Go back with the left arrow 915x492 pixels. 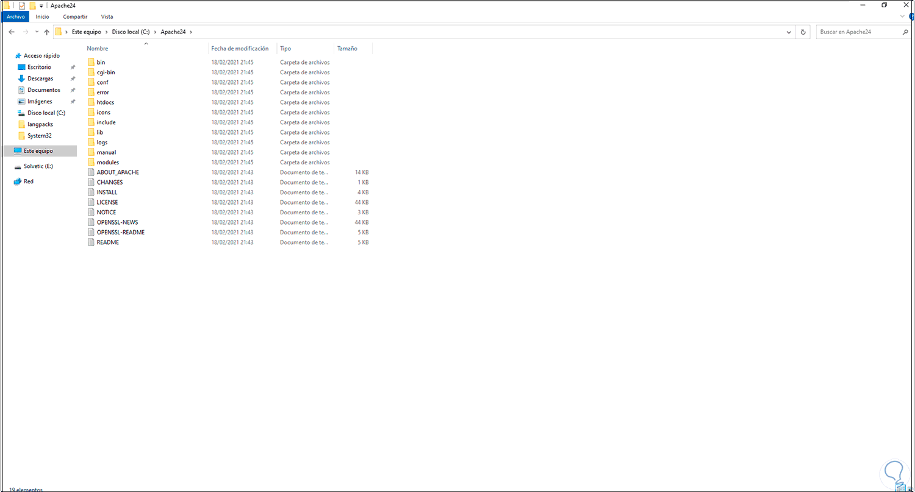point(12,32)
